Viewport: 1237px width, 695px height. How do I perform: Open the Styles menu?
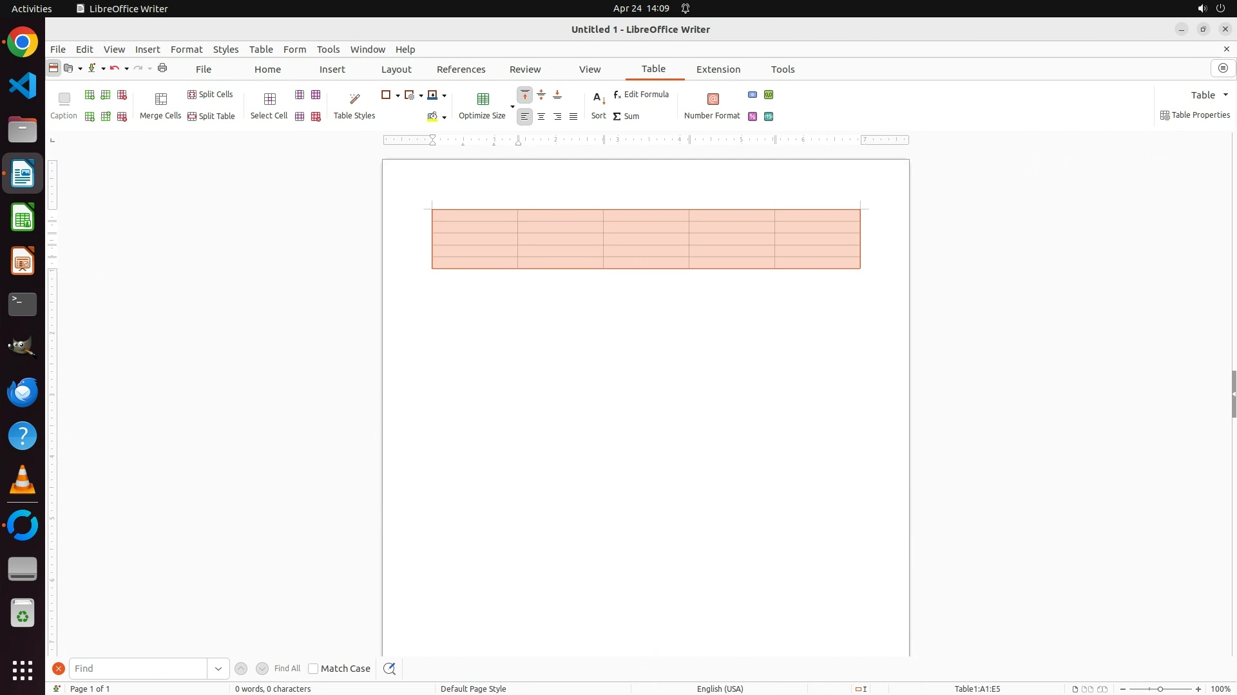(225, 50)
